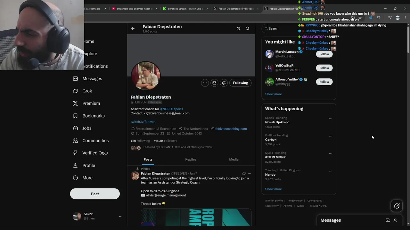Viewport: 410px width, 230px height.
Task: Expand the More menu in sidebar
Action: (x=83, y=178)
